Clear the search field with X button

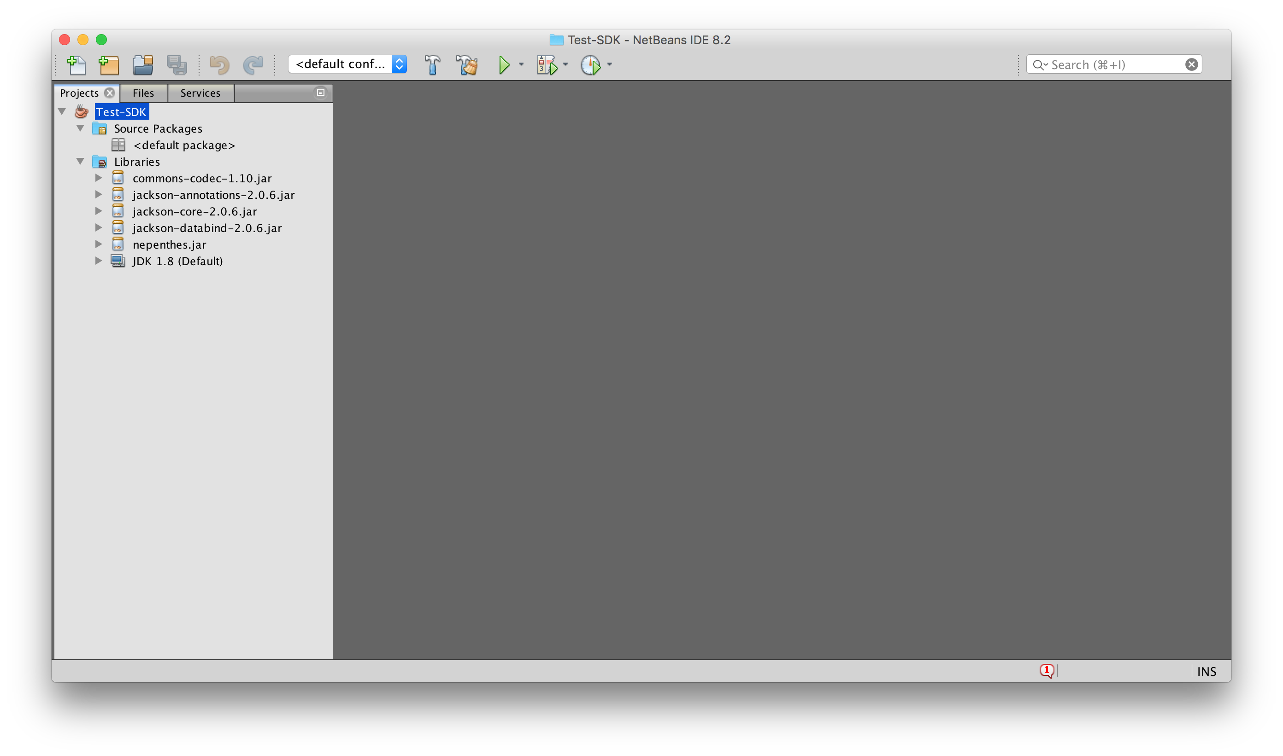click(1191, 65)
